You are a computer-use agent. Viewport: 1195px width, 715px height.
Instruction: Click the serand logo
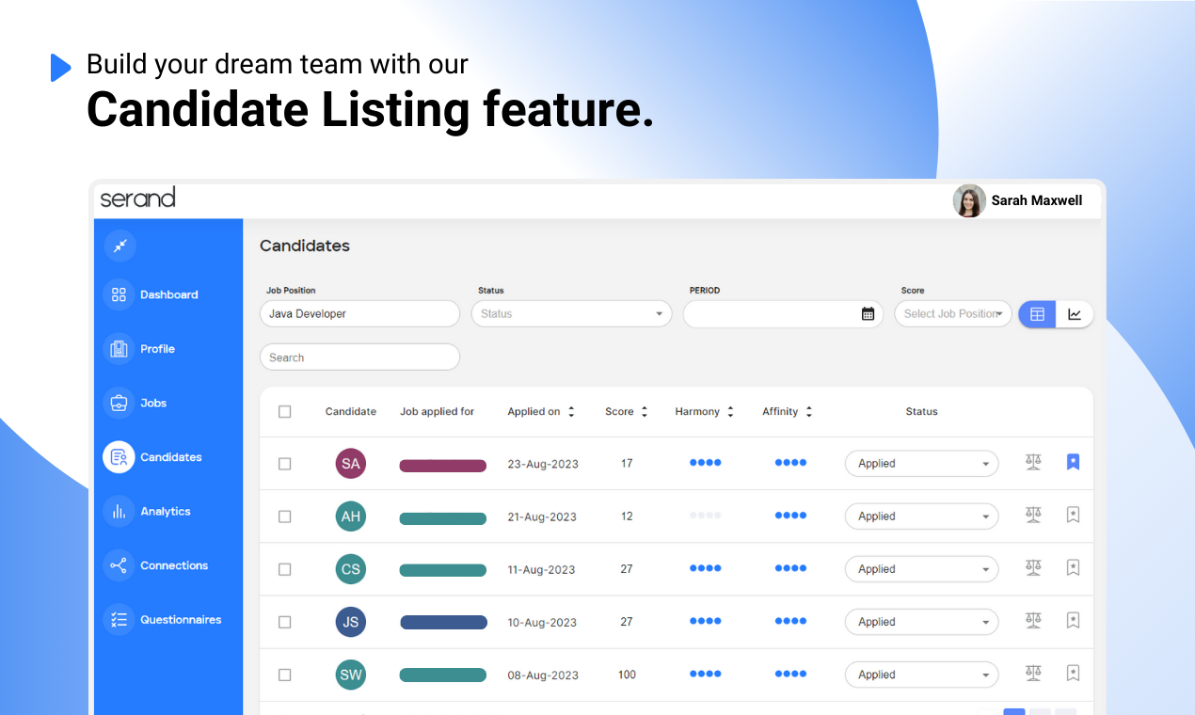tap(138, 198)
